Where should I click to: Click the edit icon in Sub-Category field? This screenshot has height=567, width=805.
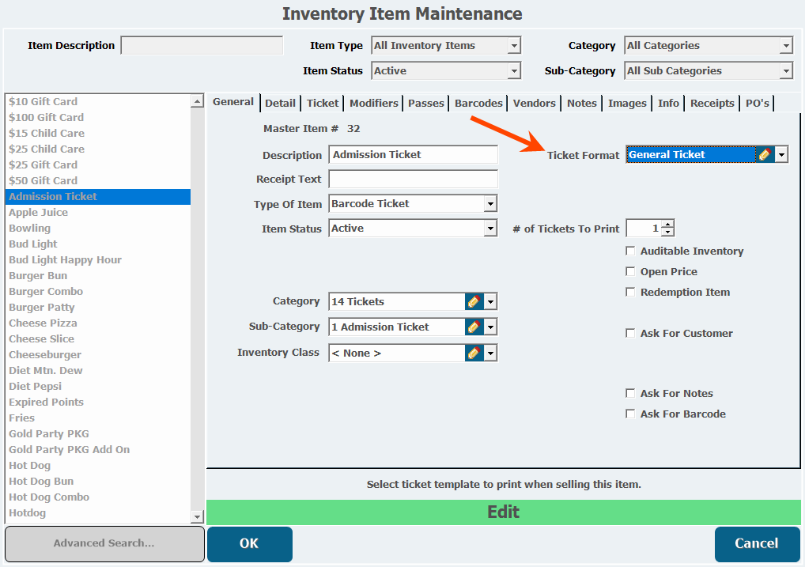[x=474, y=327]
